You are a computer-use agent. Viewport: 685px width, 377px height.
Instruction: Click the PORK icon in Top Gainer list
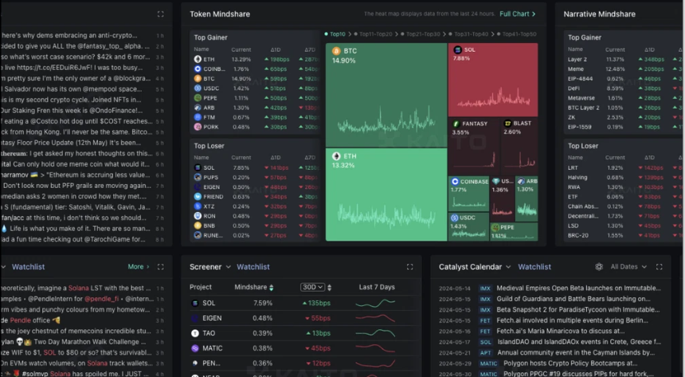198,127
